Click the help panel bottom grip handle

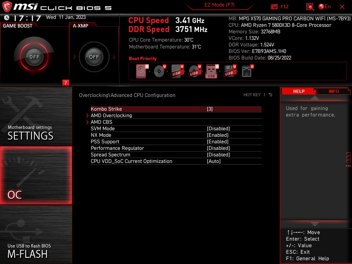(315, 224)
